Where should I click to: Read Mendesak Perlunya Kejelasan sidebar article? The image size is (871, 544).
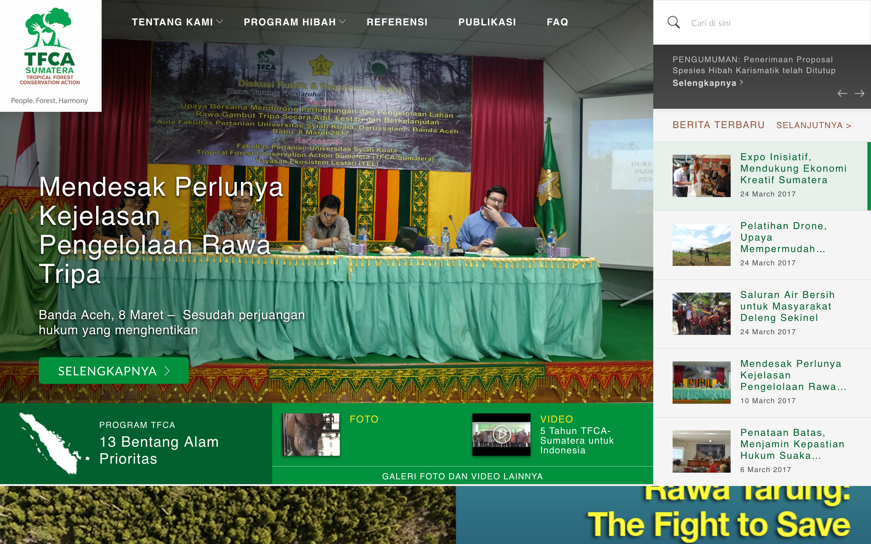click(x=793, y=375)
